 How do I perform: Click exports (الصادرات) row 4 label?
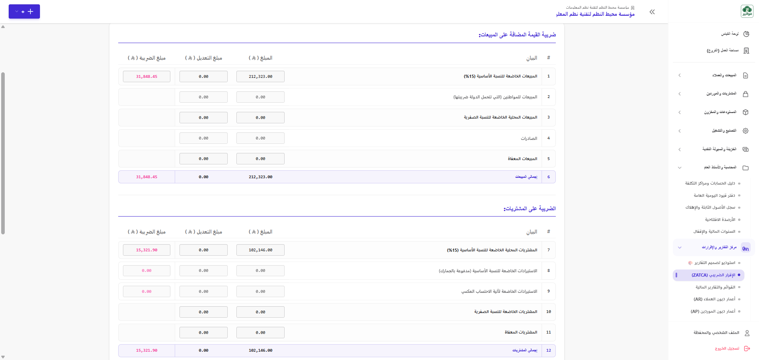point(529,138)
